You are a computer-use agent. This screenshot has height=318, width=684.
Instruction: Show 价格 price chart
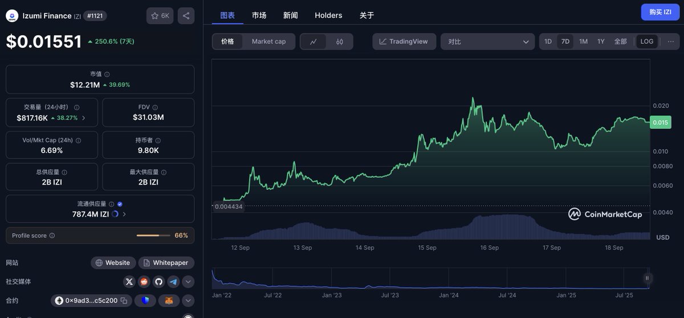pyautogui.click(x=227, y=42)
